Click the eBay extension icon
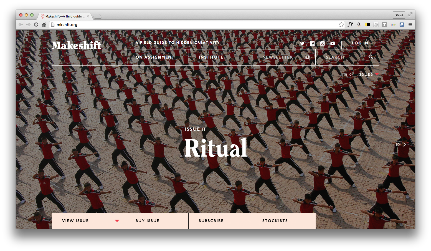The width and height of the screenshot is (431, 251). [x=393, y=25]
